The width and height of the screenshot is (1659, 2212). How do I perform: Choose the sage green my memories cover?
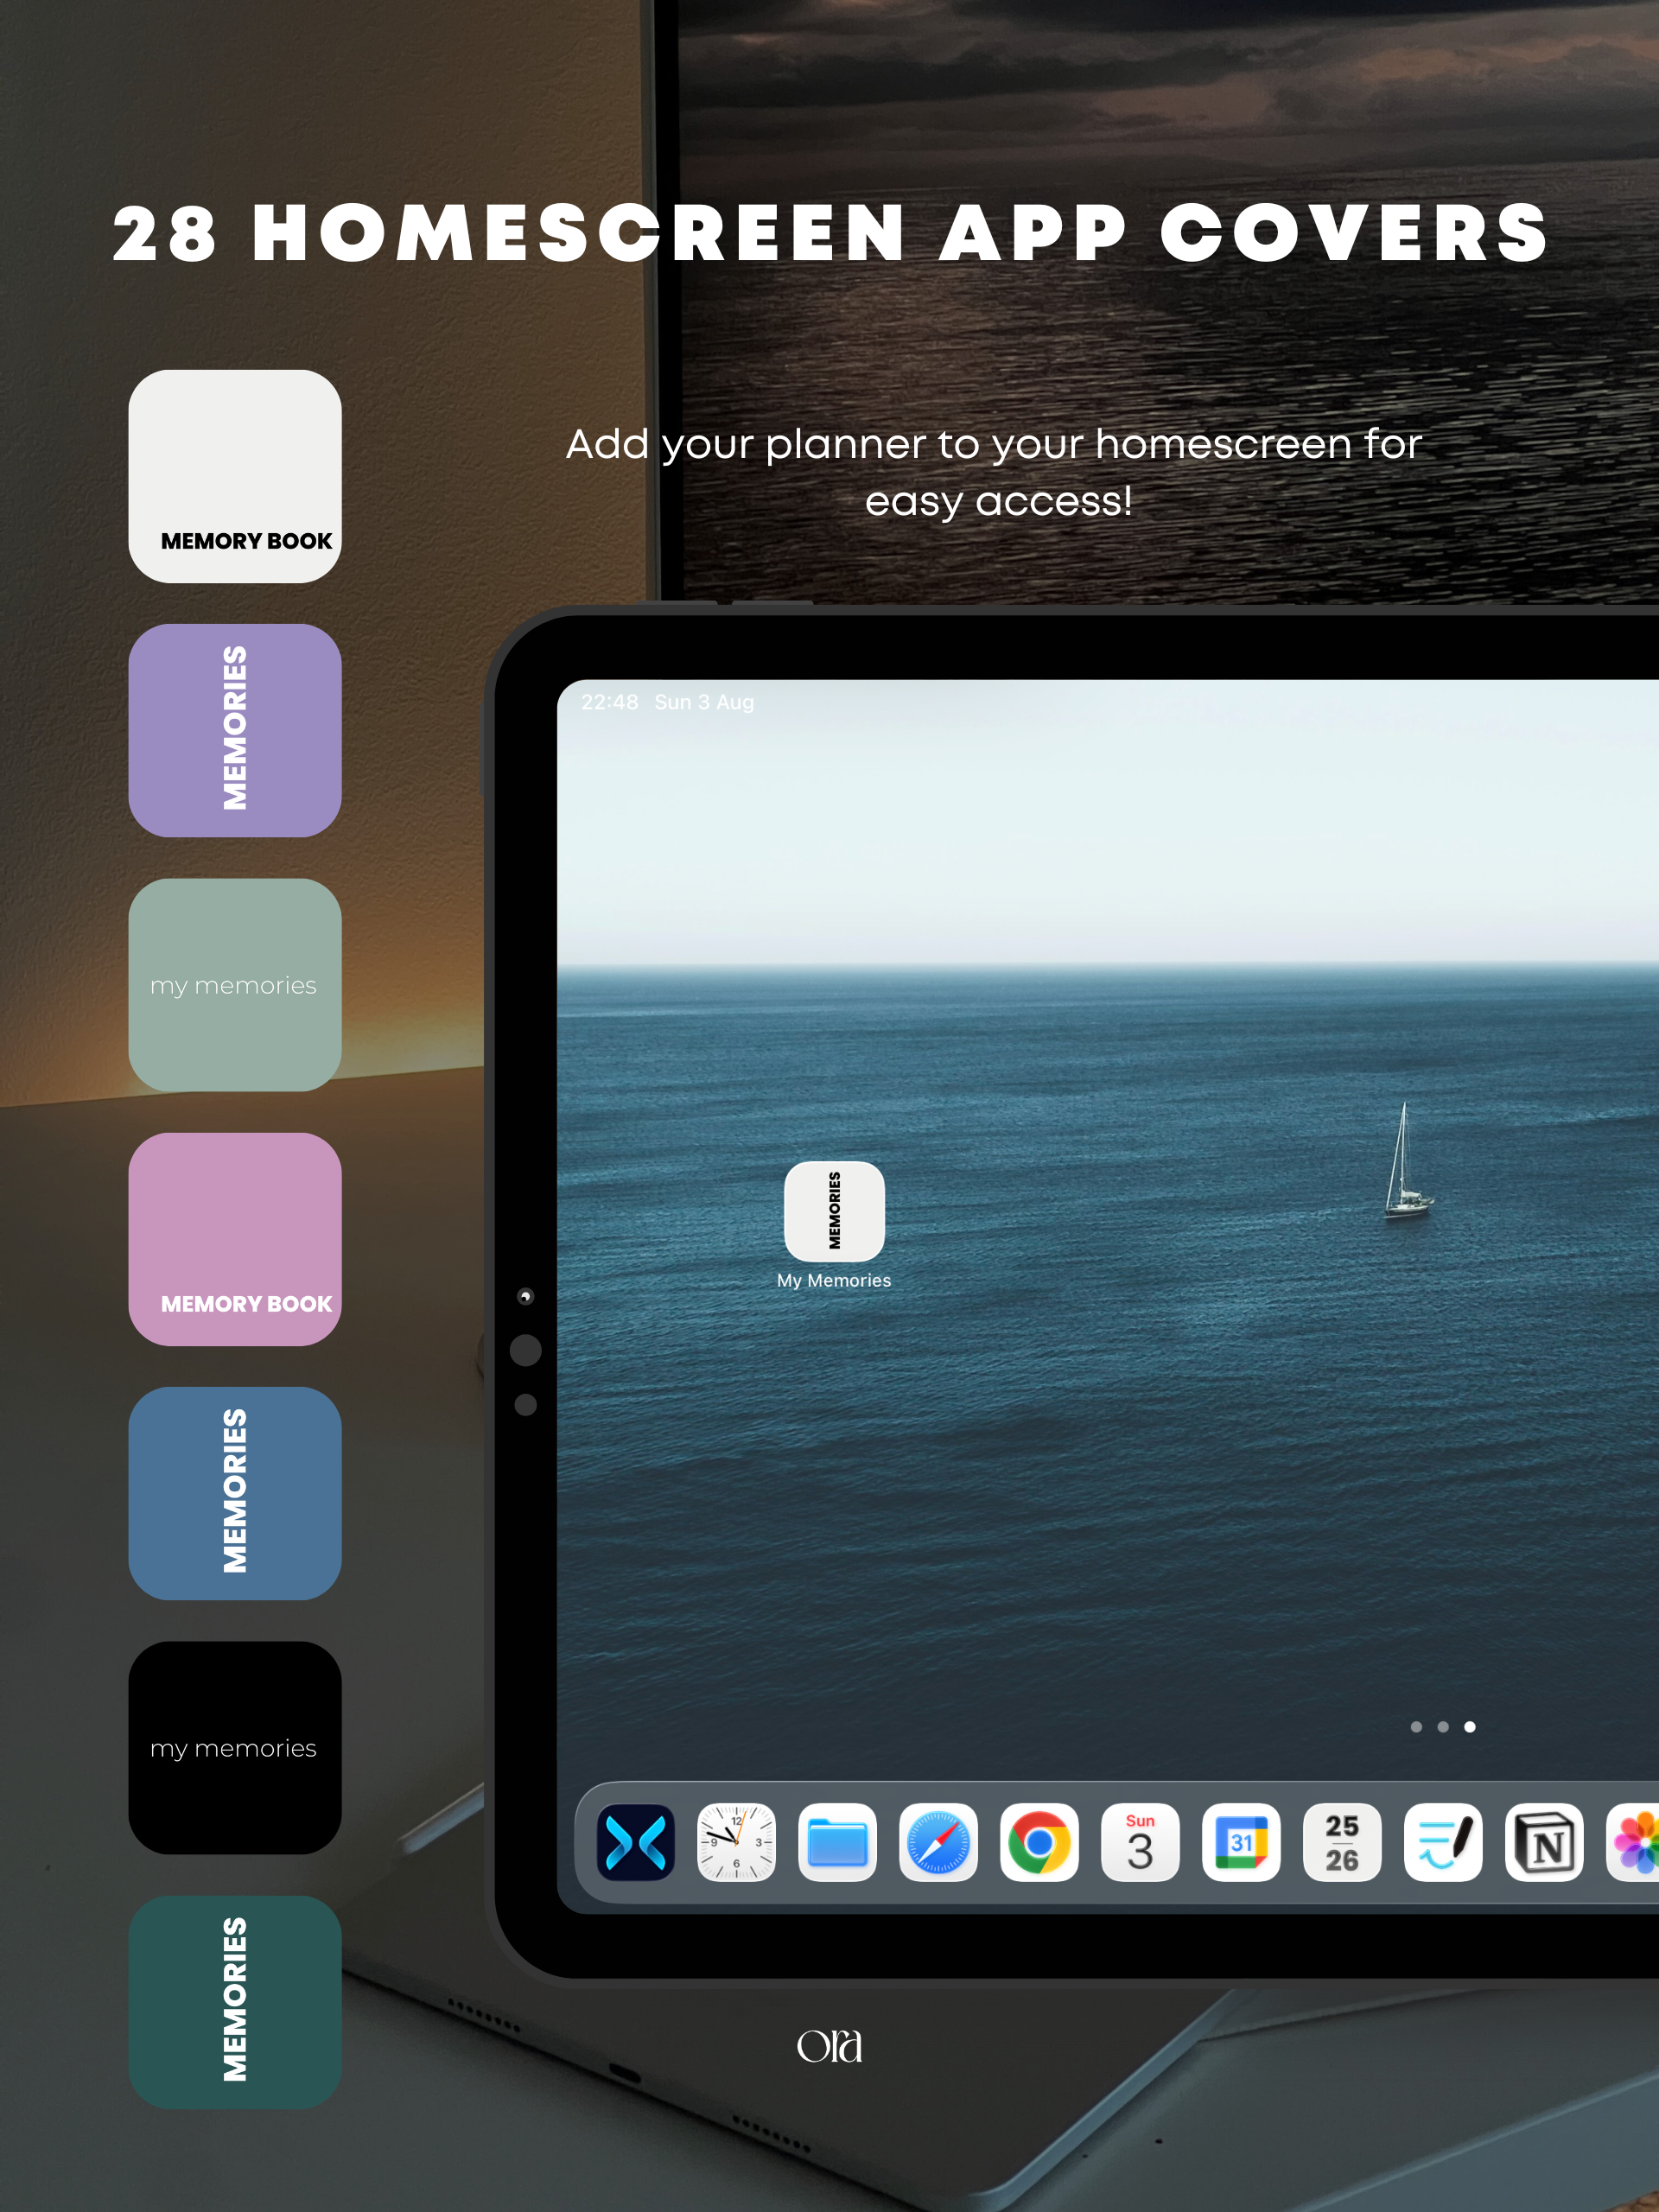point(235,984)
